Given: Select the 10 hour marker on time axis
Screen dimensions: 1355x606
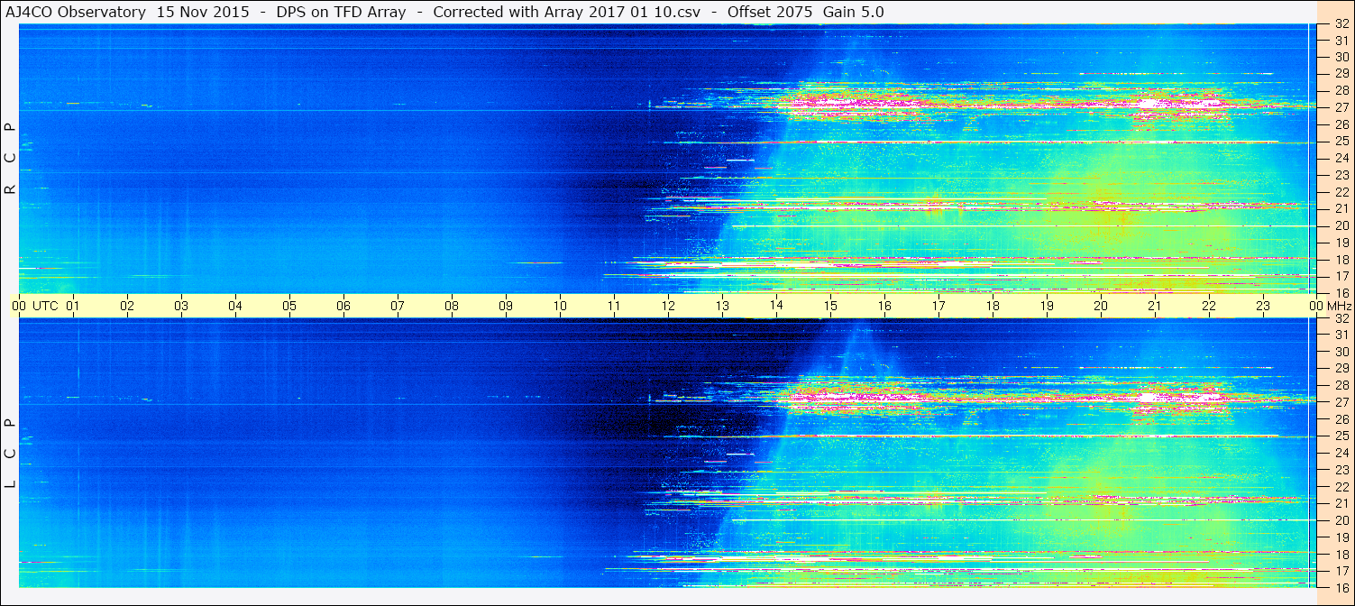Looking at the screenshot, I should click(560, 306).
